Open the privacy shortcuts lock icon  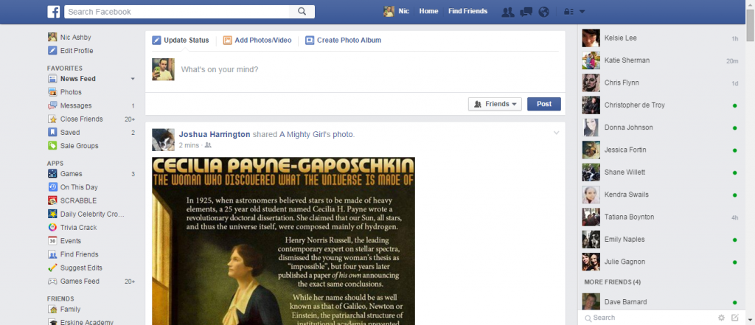point(568,12)
